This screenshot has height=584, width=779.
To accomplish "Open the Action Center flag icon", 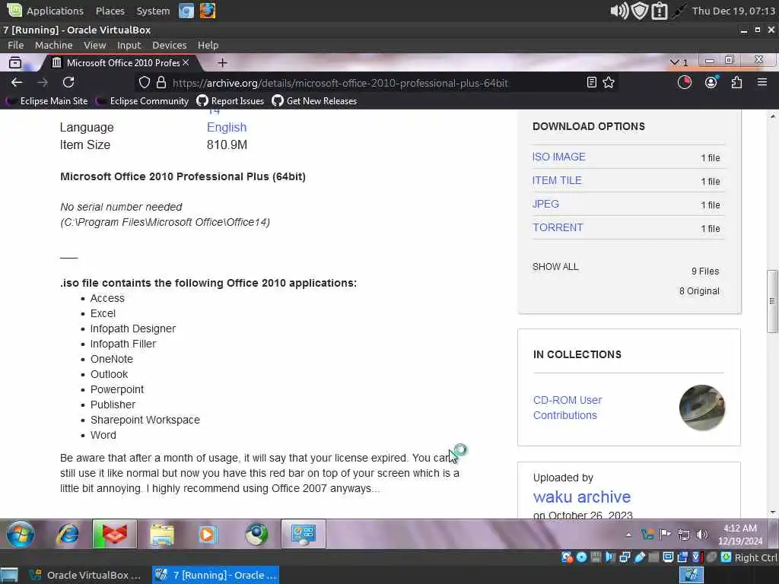I will (665, 535).
